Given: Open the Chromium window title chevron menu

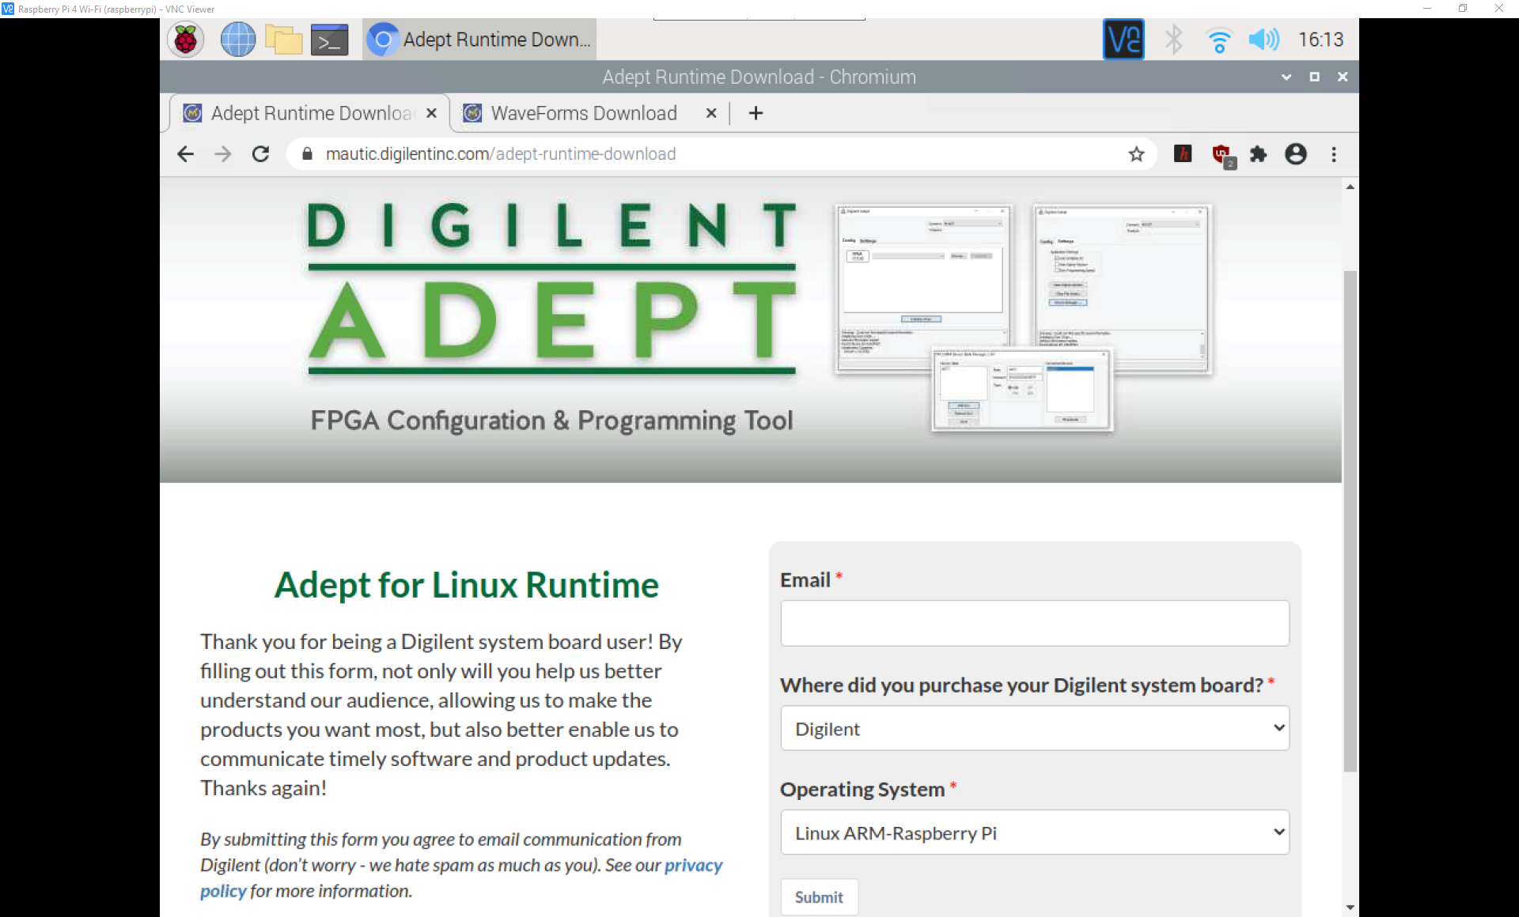Looking at the screenshot, I should click(1286, 77).
